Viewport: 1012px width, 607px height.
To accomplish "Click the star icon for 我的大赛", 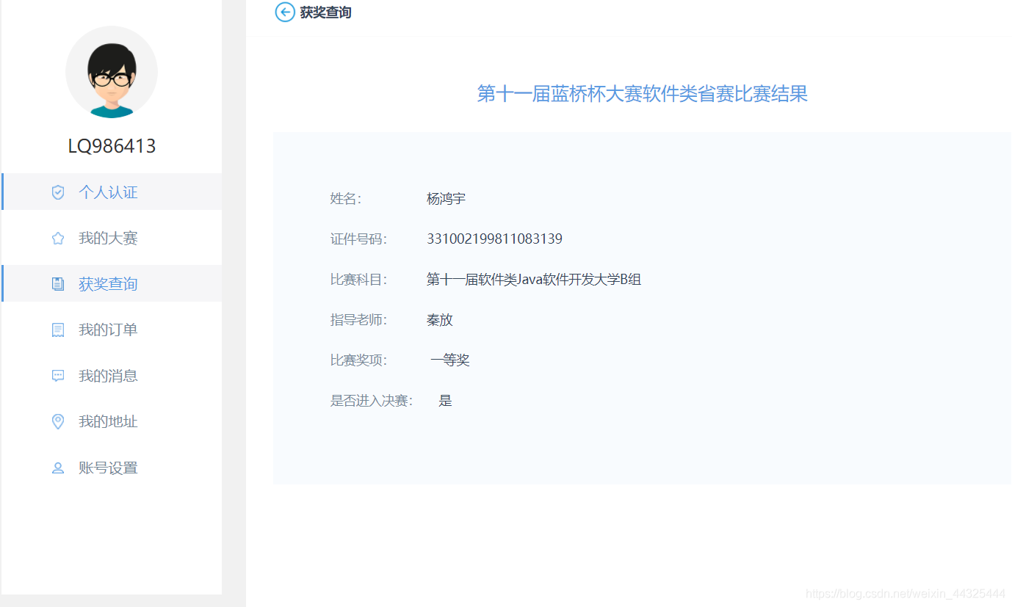I will click(58, 238).
